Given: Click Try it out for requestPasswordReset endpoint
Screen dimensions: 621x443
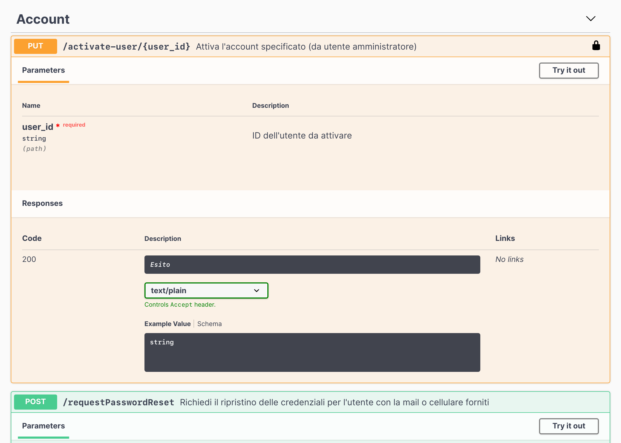Looking at the screenshot, I should pyautogui.click(x=569, y=426).
